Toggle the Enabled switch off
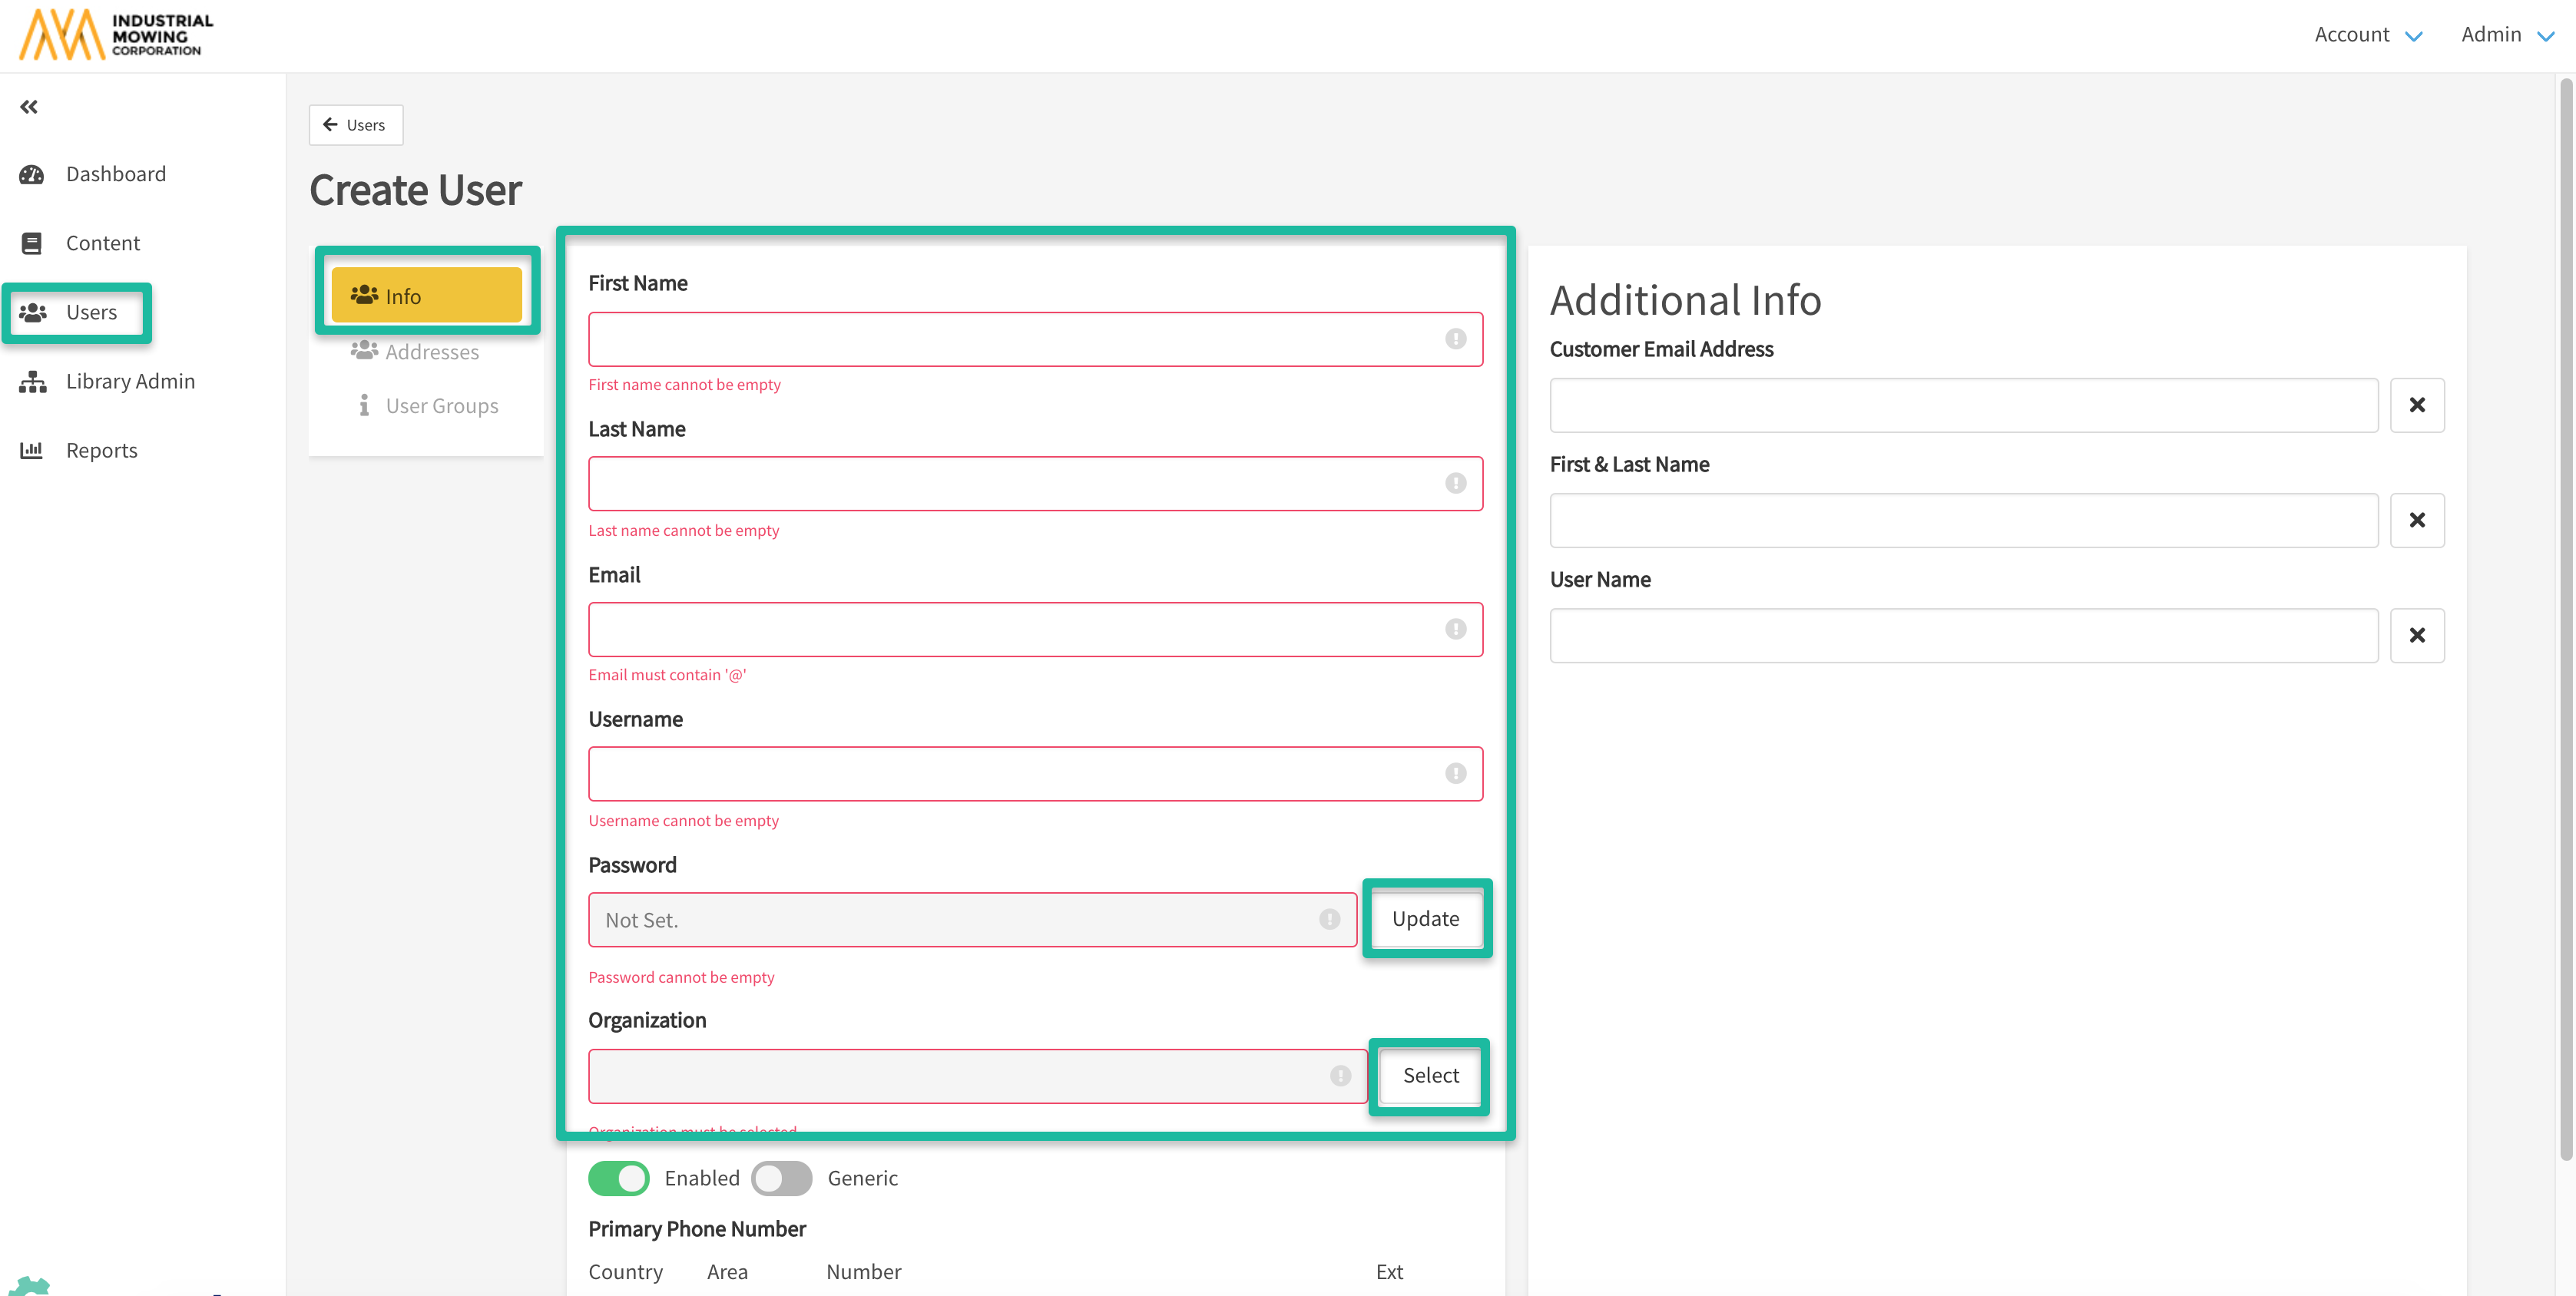This screenshot has height=1296, width=2576. pyautogui.click(x=618, y=1178)
